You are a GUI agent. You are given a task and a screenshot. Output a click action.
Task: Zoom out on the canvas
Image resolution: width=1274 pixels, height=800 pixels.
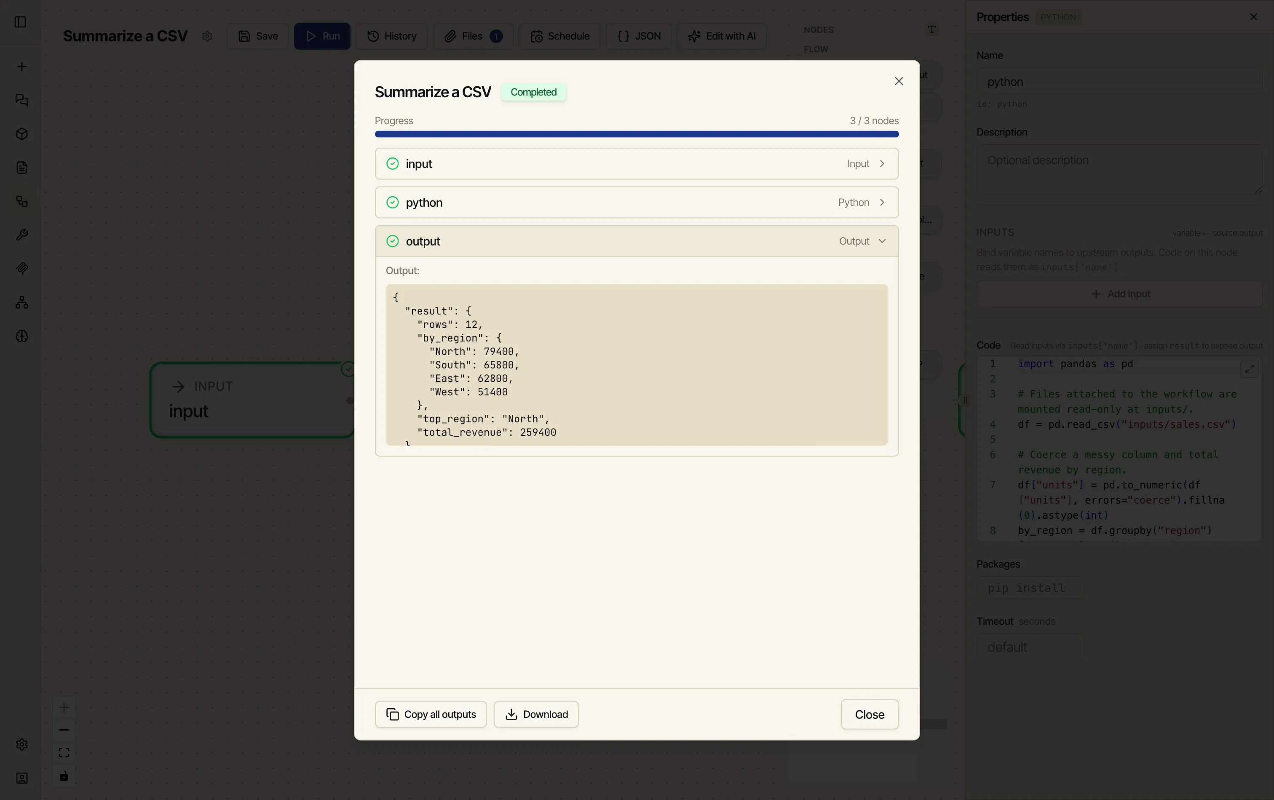pos(64,730)
